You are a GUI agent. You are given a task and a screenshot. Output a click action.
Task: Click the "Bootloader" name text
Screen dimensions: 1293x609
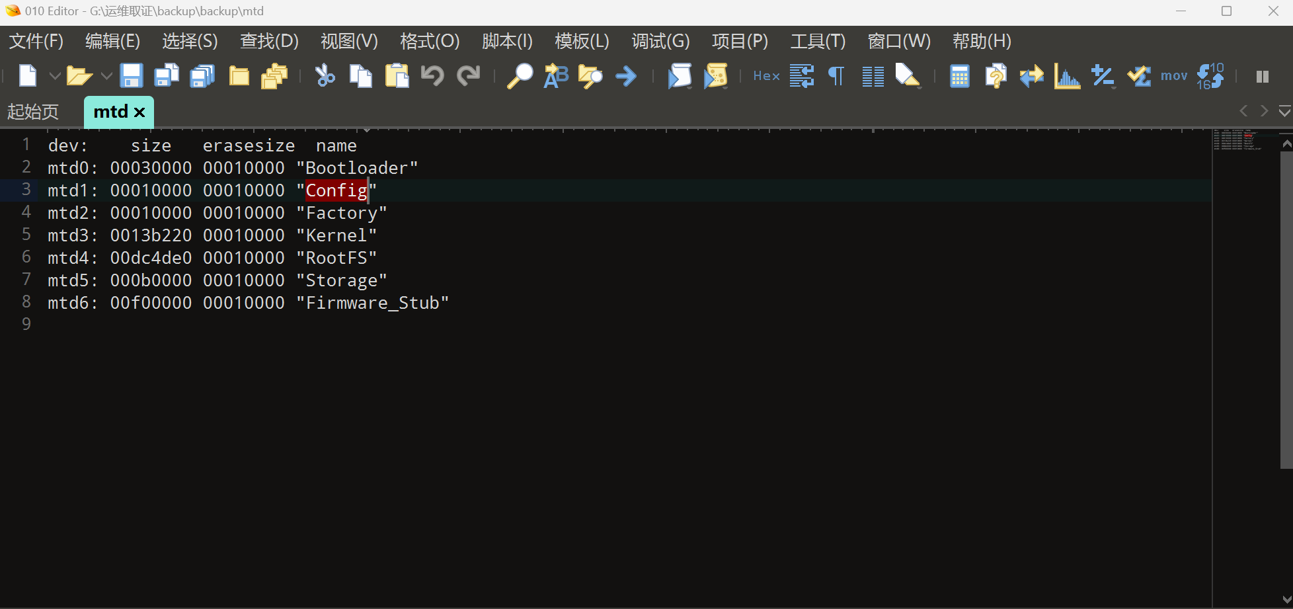[x=357, y=168]
